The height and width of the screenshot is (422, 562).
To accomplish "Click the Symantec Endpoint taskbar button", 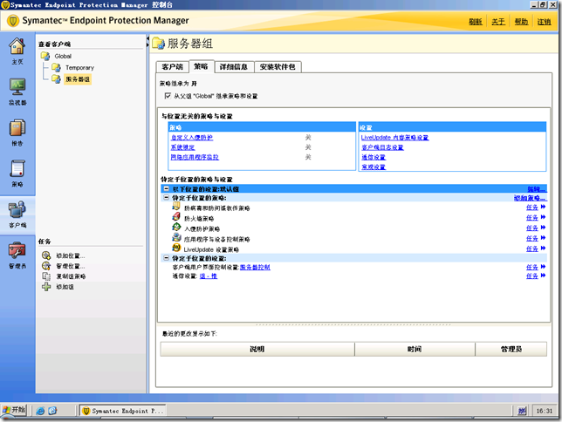I will (x=123, y=411).
